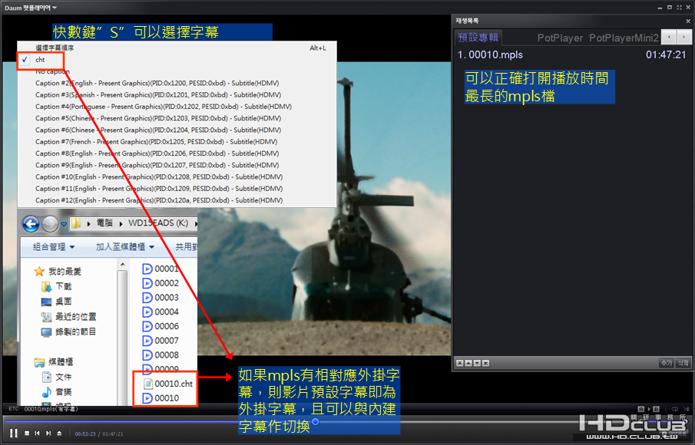Move playlist item up one position

[468, 363]
